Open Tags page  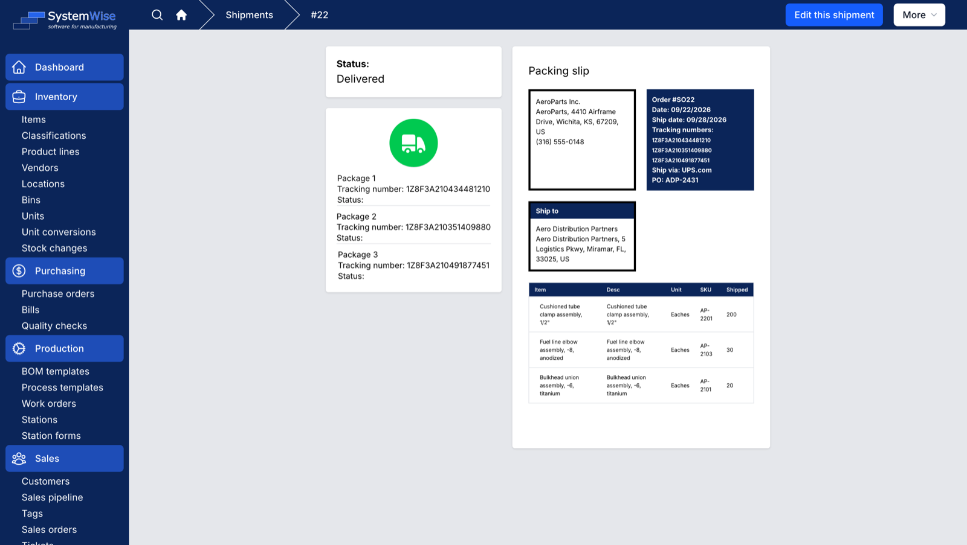point(32,514)
